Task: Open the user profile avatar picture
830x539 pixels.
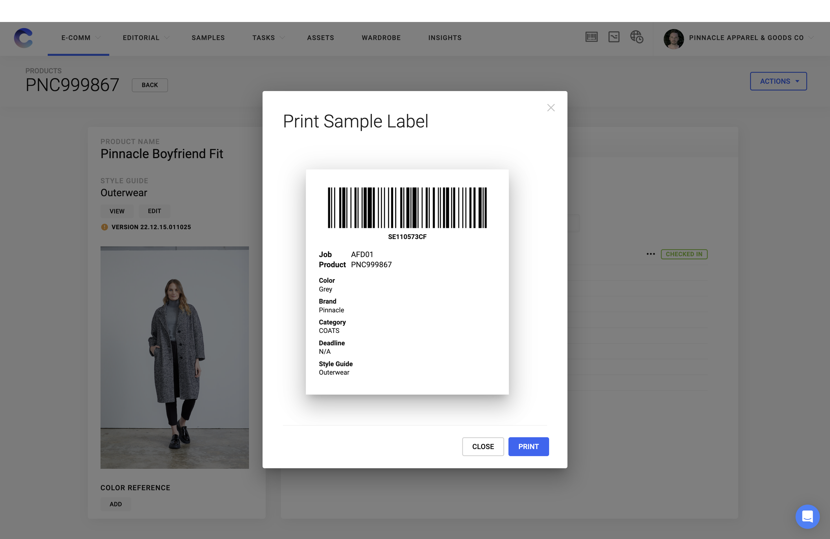Action: pos(673,39)
